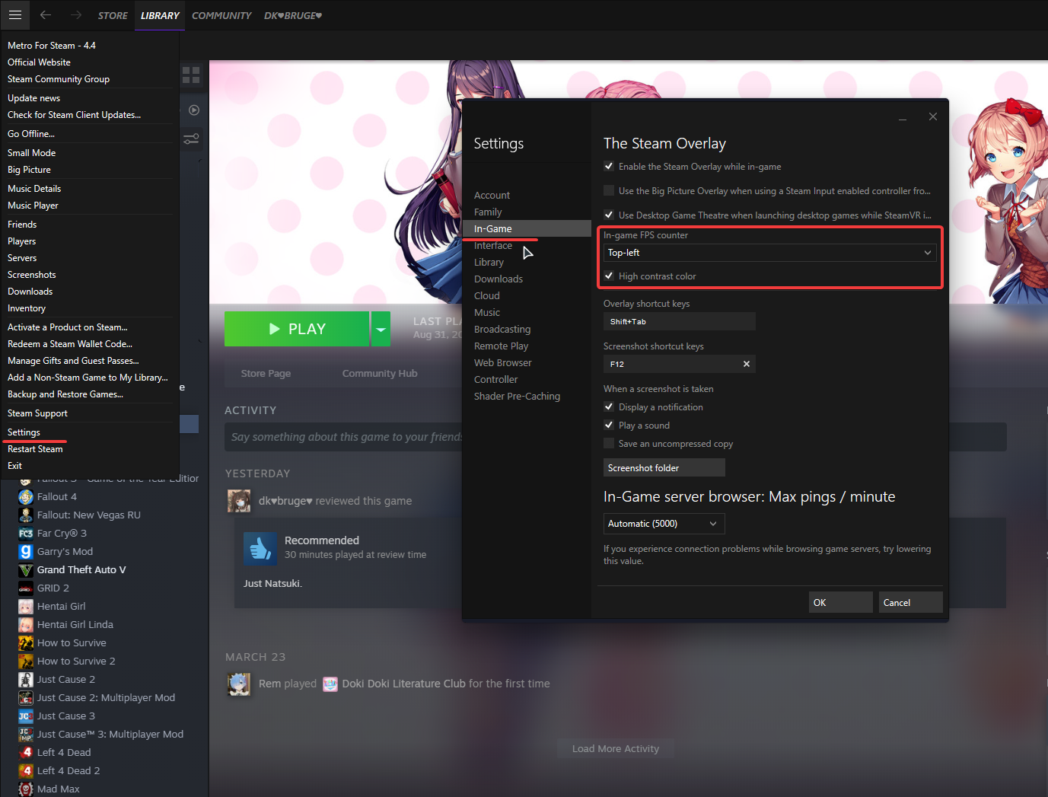Click dk♥bruge♥ avatar beside the review

239,501
